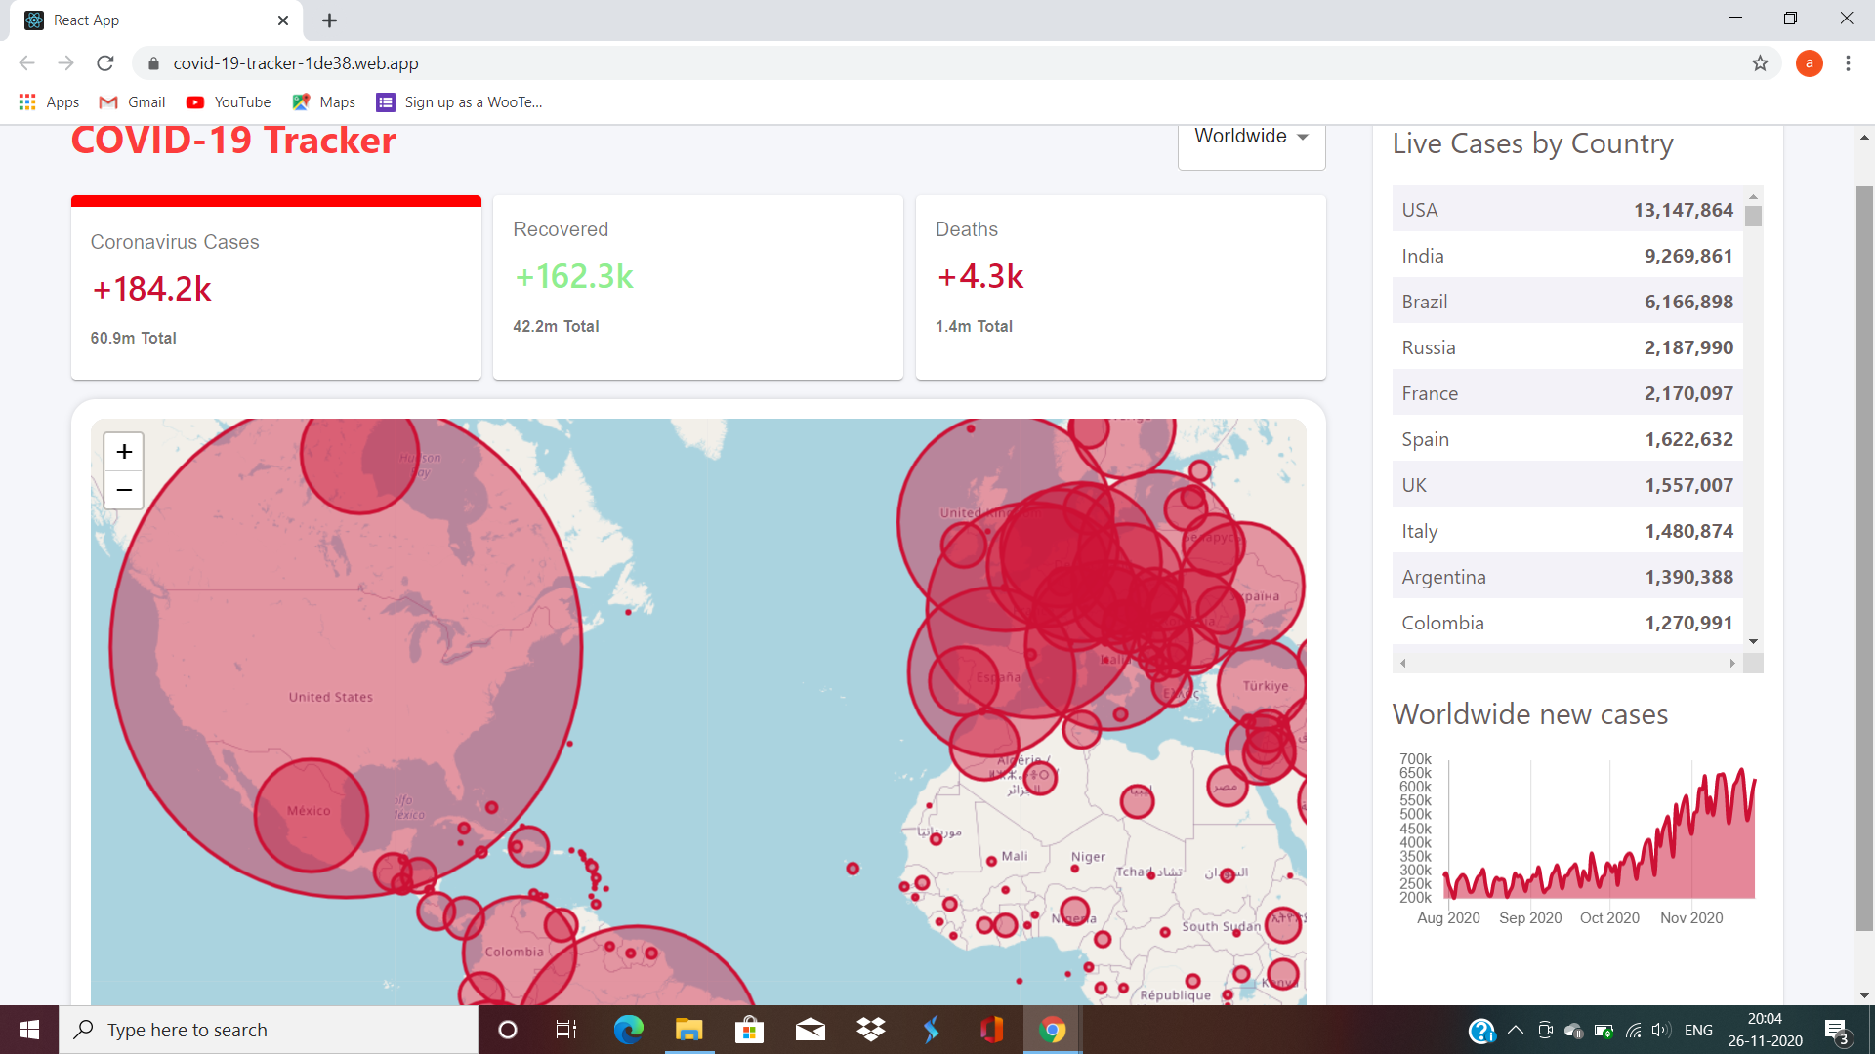Select the Recovered stats card

tap(698, 288)
